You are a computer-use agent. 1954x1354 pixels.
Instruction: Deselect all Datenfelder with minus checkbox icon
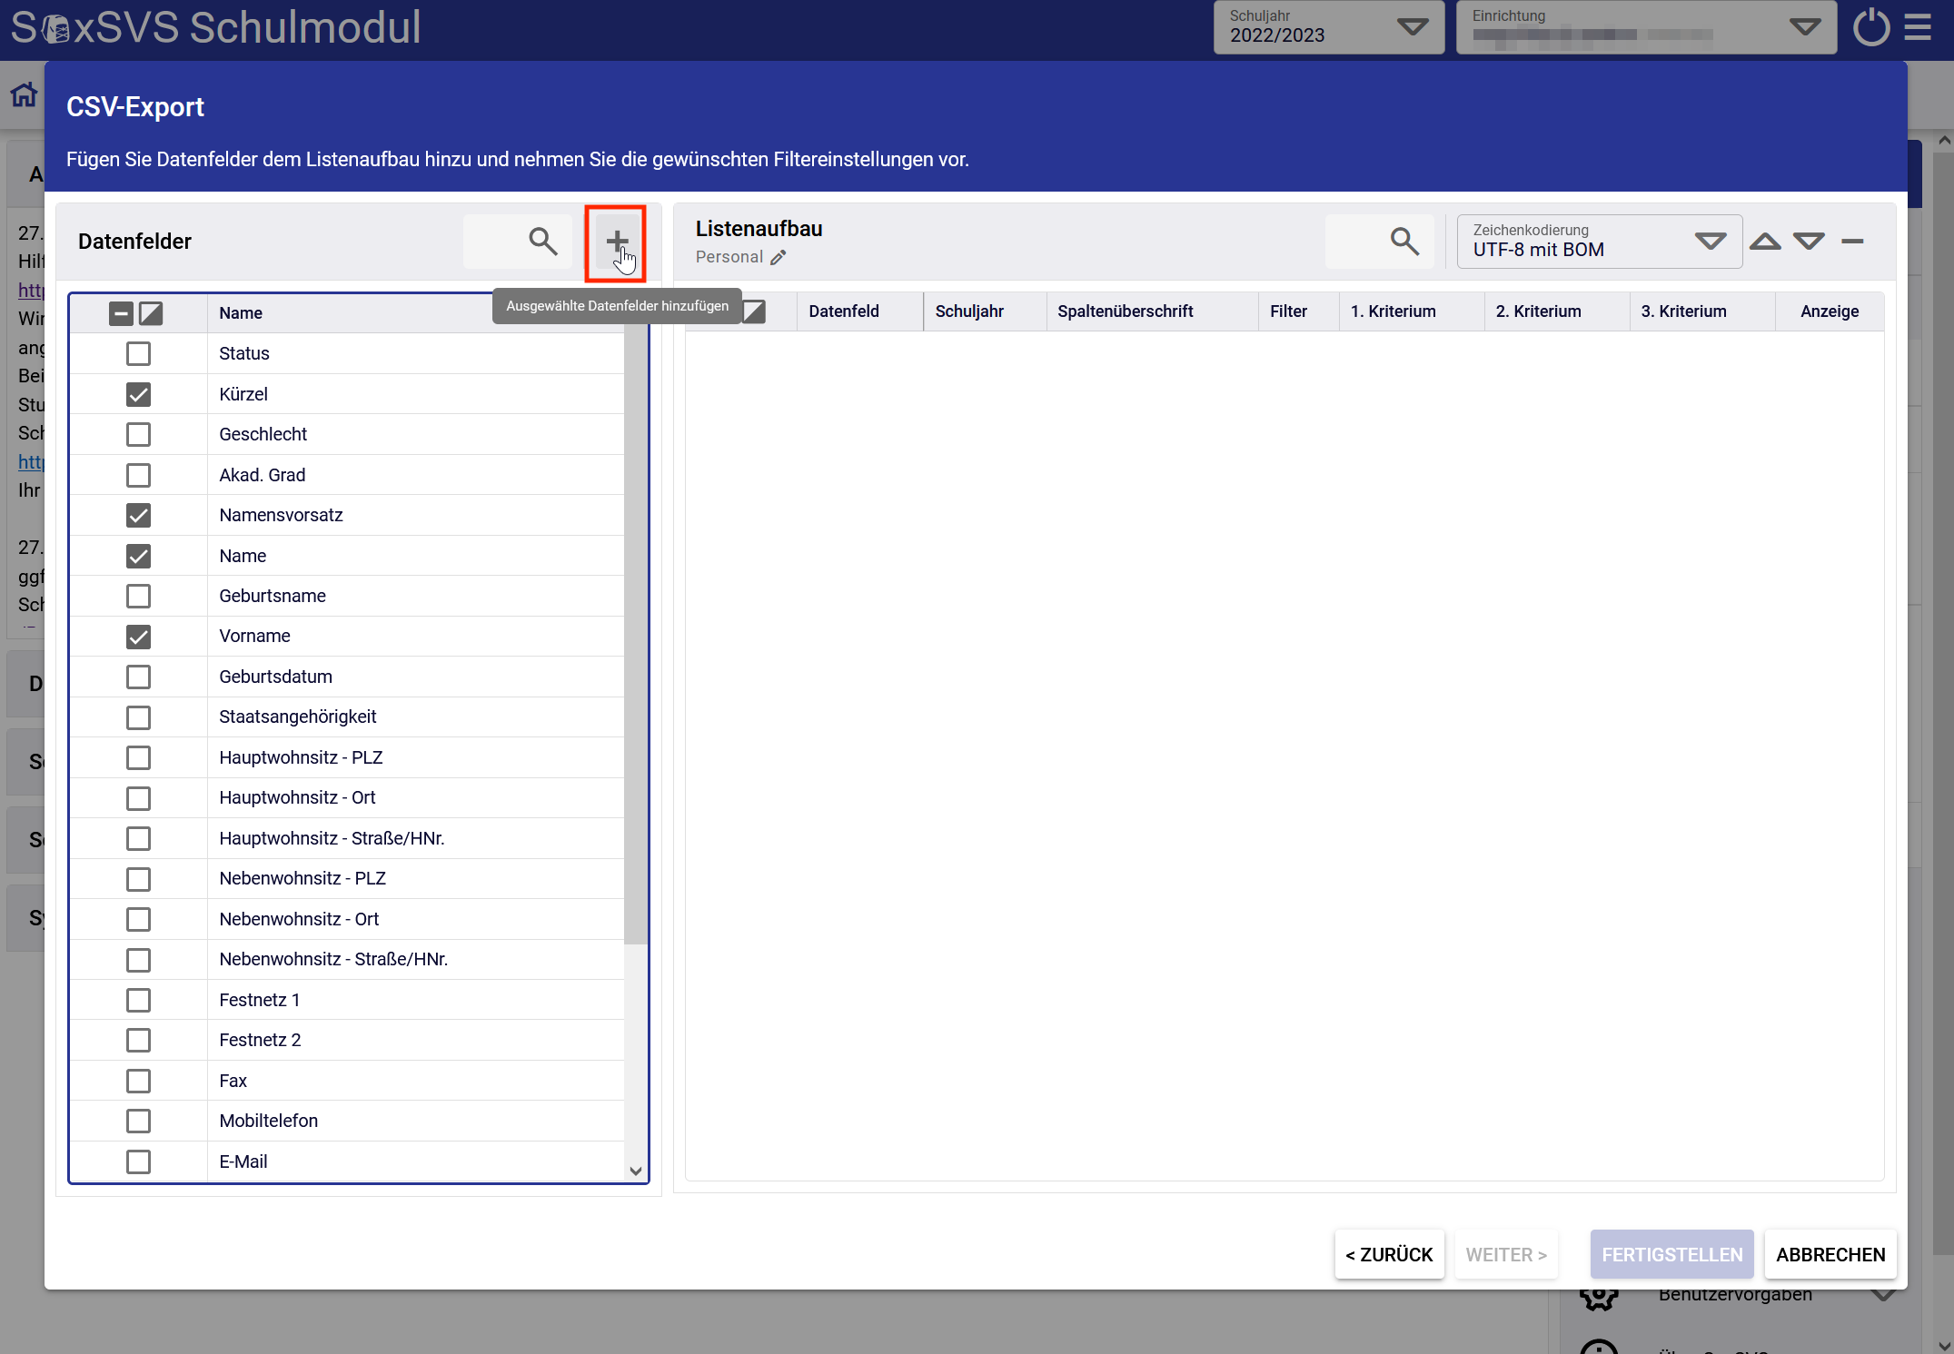point(121,313)
